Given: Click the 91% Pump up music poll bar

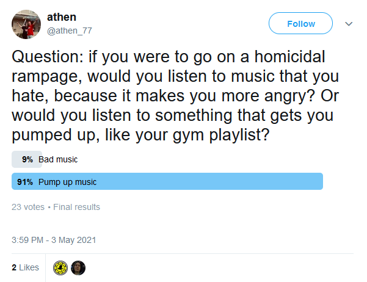Looking at the screenshot, I should pyautogui.click(x=167, y=181).
